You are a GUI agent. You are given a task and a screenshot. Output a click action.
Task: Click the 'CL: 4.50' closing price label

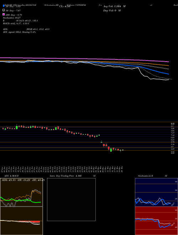[x=65, y=6]
